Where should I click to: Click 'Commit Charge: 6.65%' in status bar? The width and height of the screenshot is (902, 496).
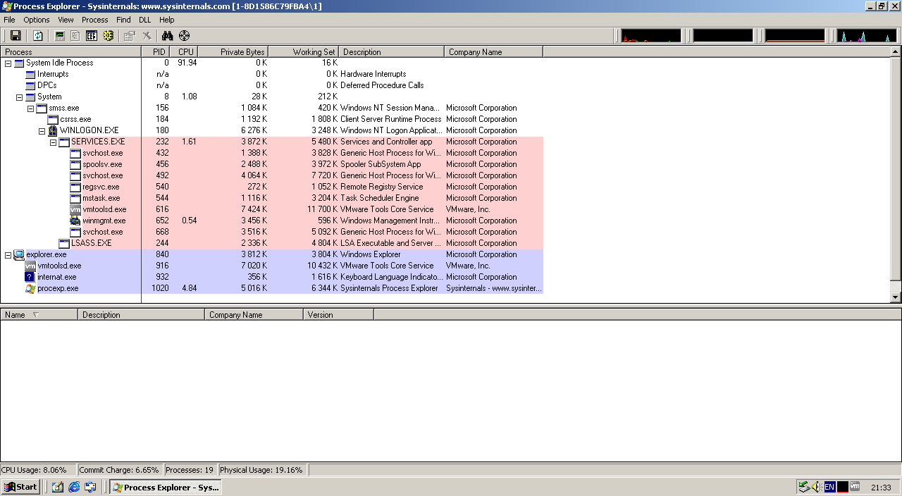119,470
